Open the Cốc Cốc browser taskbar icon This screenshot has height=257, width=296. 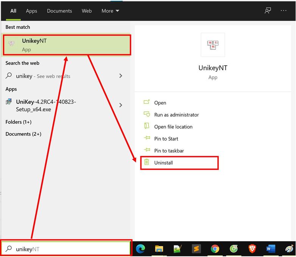(x=234, y=249)
